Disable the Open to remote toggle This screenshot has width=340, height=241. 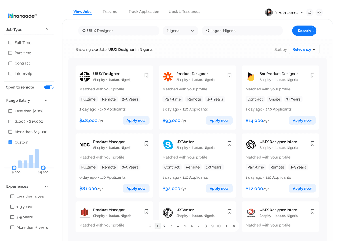(x=49, y=87)
